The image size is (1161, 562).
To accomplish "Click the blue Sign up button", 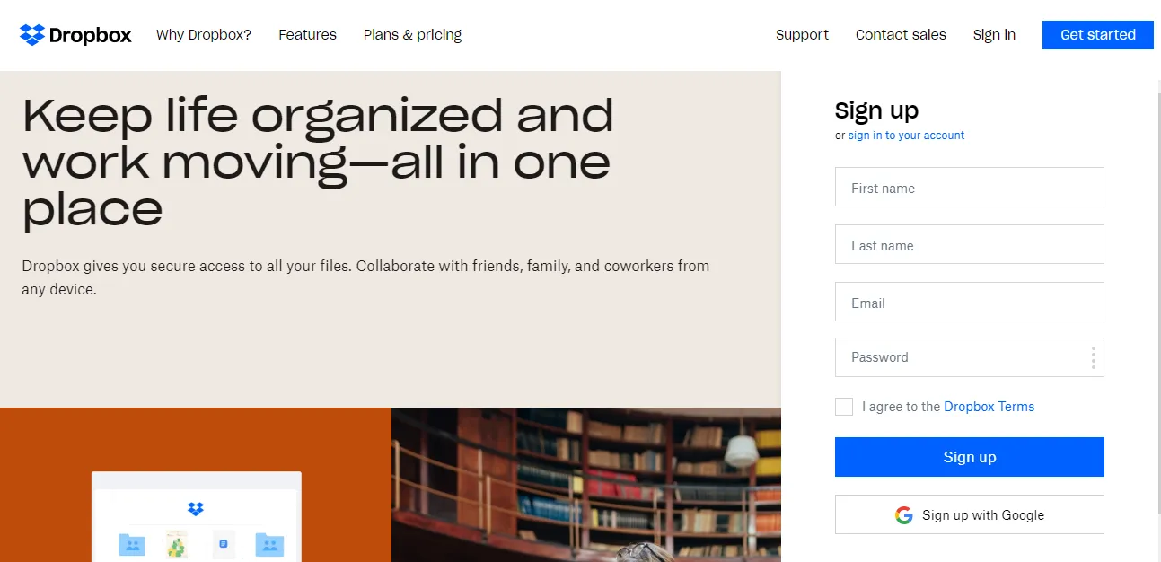I will [x=970, y=457].
